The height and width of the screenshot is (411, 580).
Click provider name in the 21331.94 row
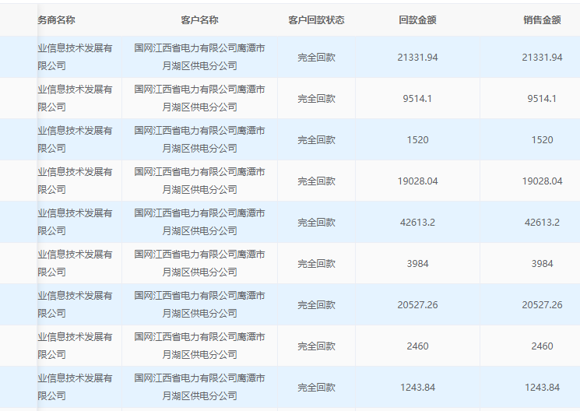75,57
